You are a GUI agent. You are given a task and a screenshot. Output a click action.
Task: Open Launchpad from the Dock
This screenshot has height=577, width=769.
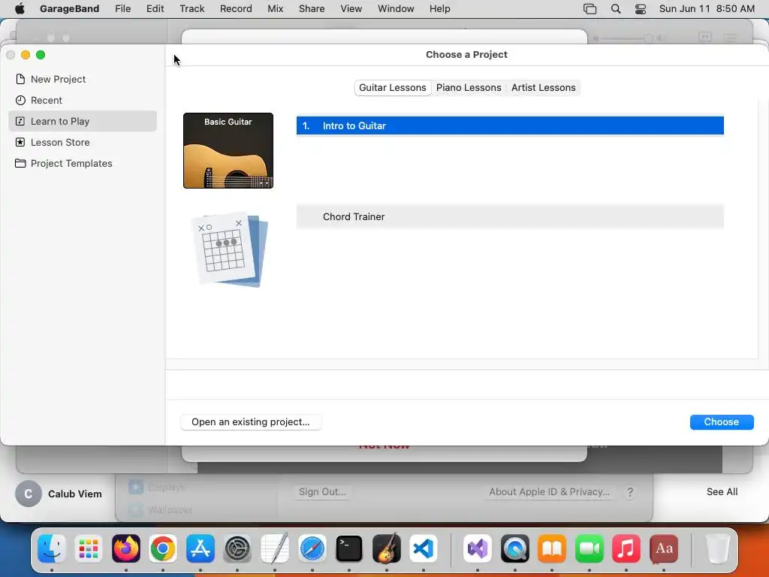(89, 548)
